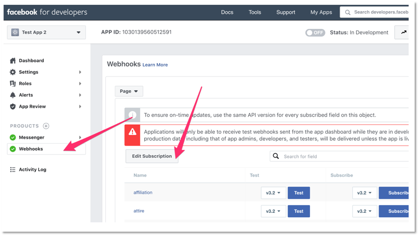Open affiliation Subscribe version v3.2 dropdown
Viewport: 419px width, 236px height.
pos(365,193)
